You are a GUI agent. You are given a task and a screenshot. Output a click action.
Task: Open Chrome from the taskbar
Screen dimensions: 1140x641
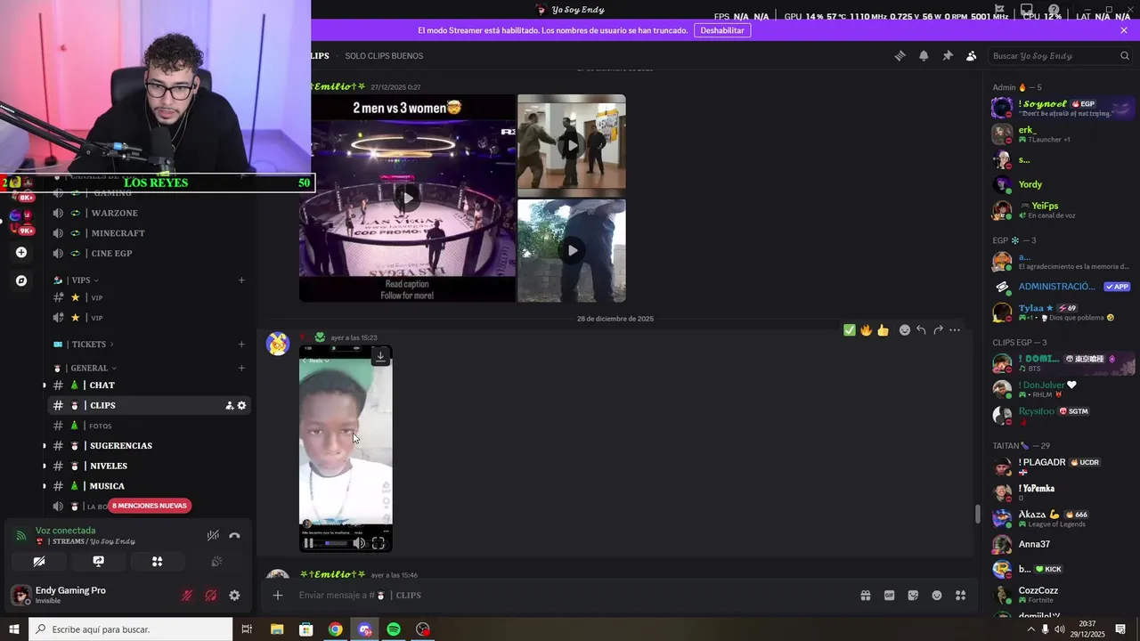[x=335, y=629]
